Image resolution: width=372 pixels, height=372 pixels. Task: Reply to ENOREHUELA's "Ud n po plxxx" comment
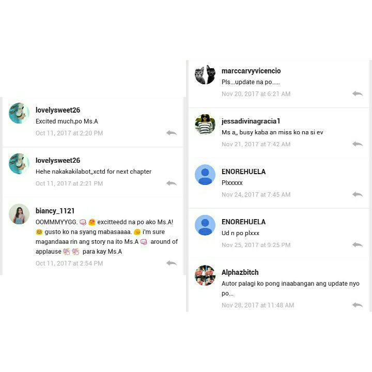tap(358, 244)
